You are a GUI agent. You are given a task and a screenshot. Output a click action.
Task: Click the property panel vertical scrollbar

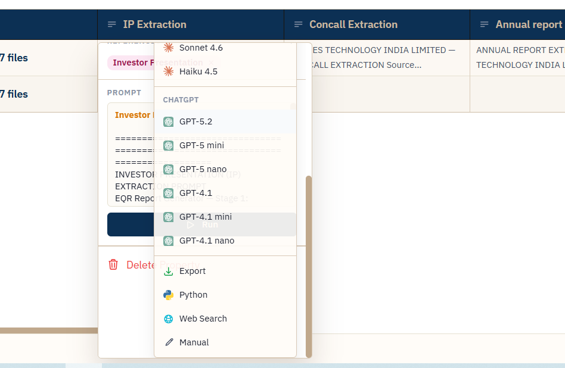[309, 266]
